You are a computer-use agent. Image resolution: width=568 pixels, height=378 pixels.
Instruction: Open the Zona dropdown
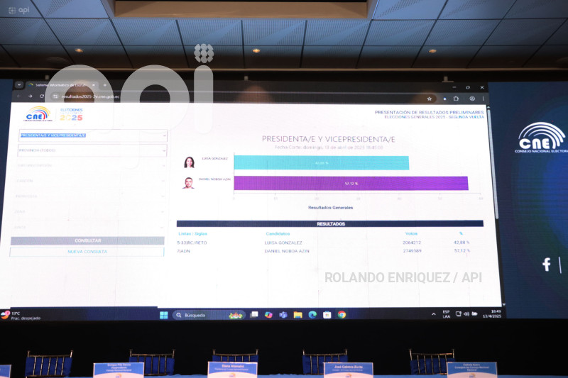pos(89,212)
